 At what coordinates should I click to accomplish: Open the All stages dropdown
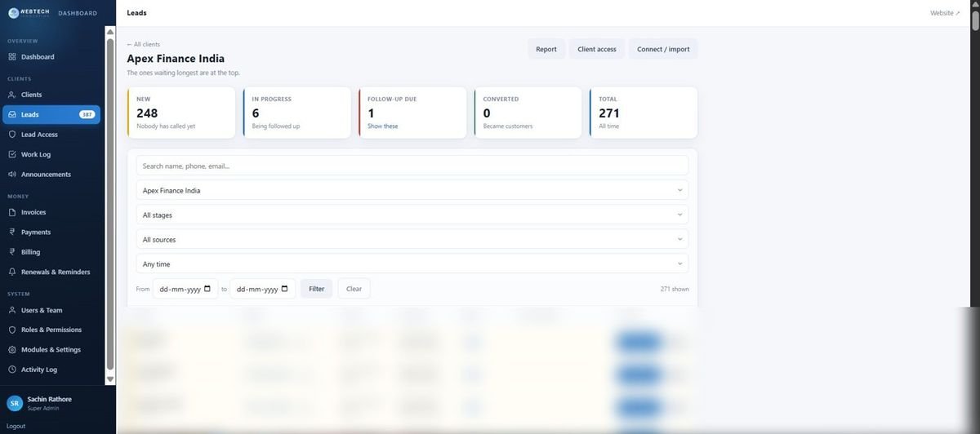[412, 215]
